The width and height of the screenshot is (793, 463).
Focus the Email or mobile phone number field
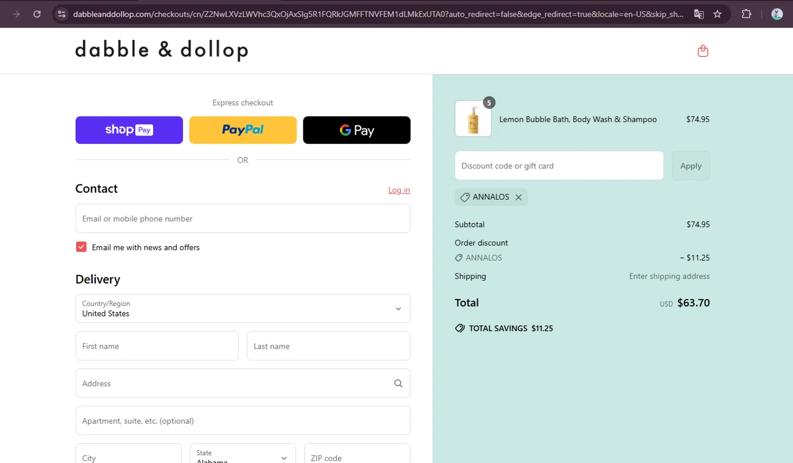tap(243, 218)
